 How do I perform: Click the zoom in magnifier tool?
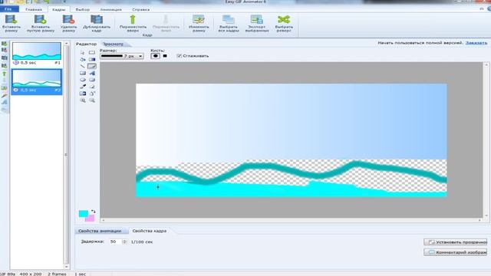tap(83, 100)
